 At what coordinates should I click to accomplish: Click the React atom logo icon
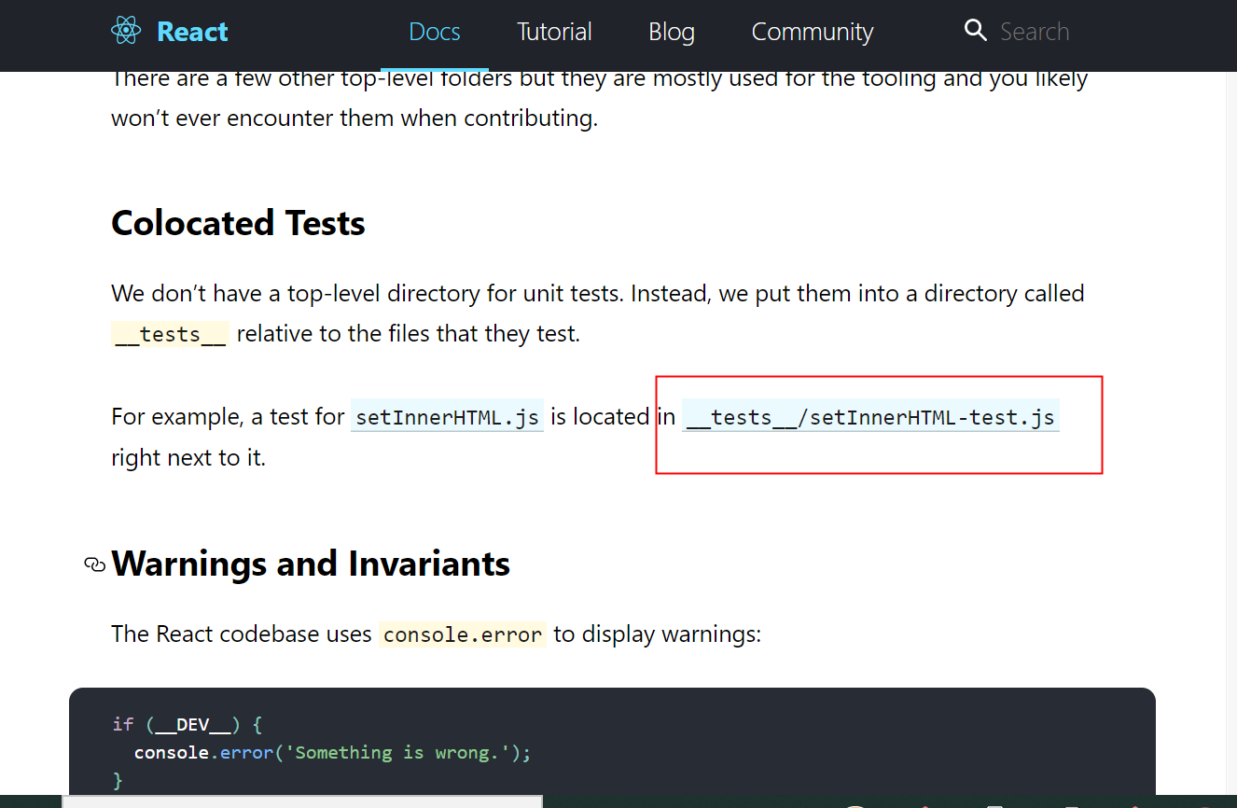click(x=126, y=32)
